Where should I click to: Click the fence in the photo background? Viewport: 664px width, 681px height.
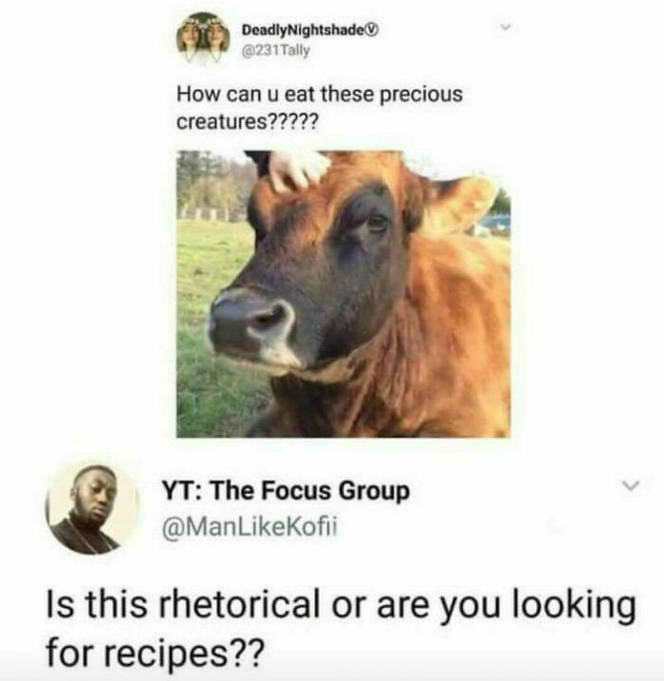(x=211, y=214)
